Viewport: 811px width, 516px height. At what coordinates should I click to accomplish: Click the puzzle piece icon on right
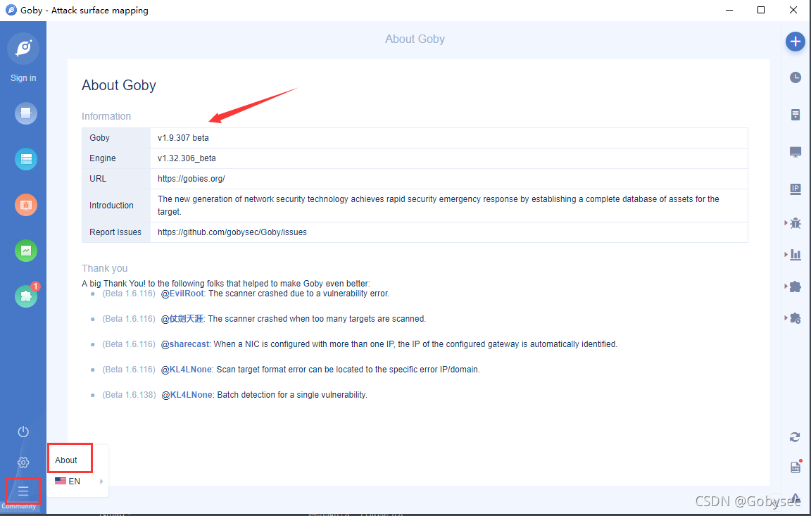coord(796,287)
